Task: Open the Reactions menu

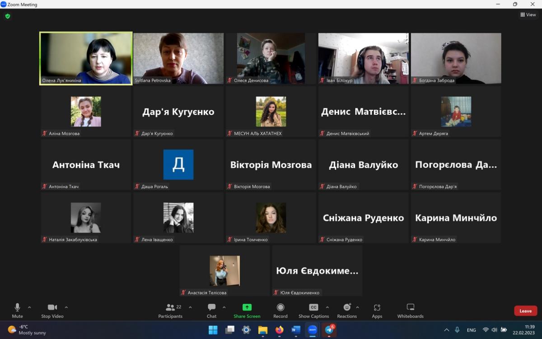Action: coord(347,310)
